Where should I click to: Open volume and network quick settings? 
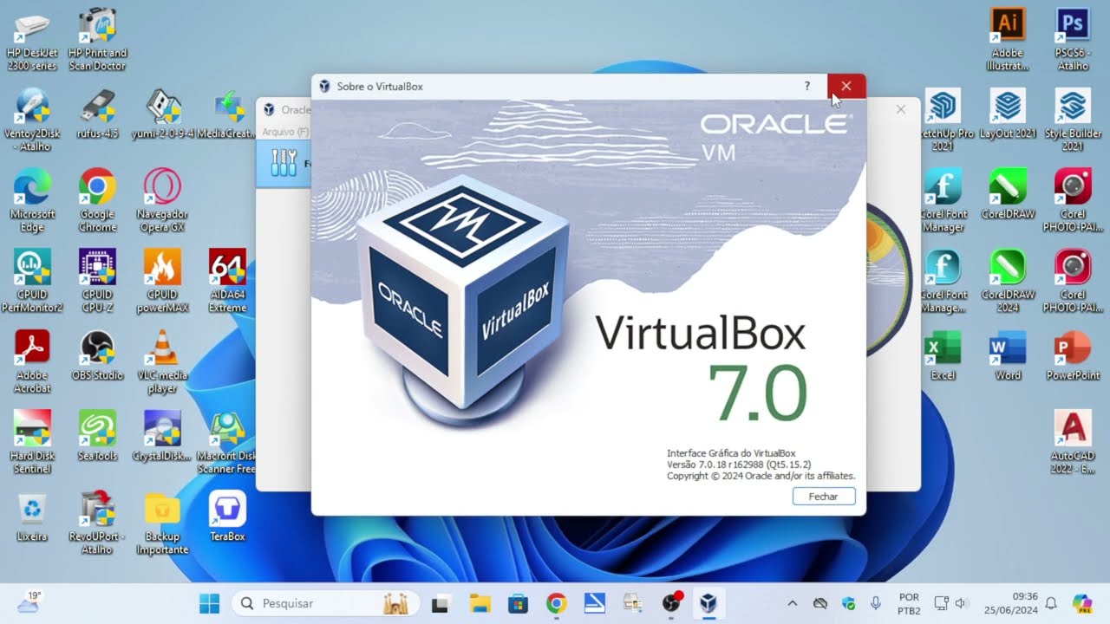pyautogui.click(x=950, y=603)
